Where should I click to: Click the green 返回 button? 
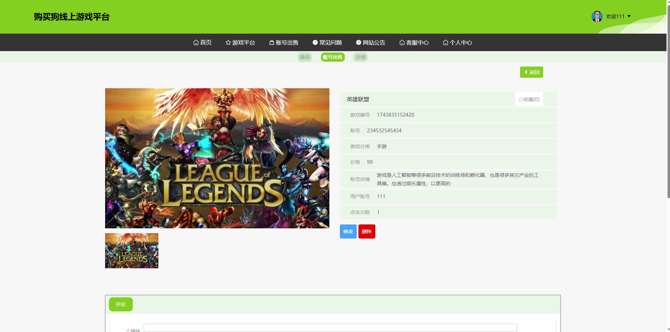tap(532, 72)
